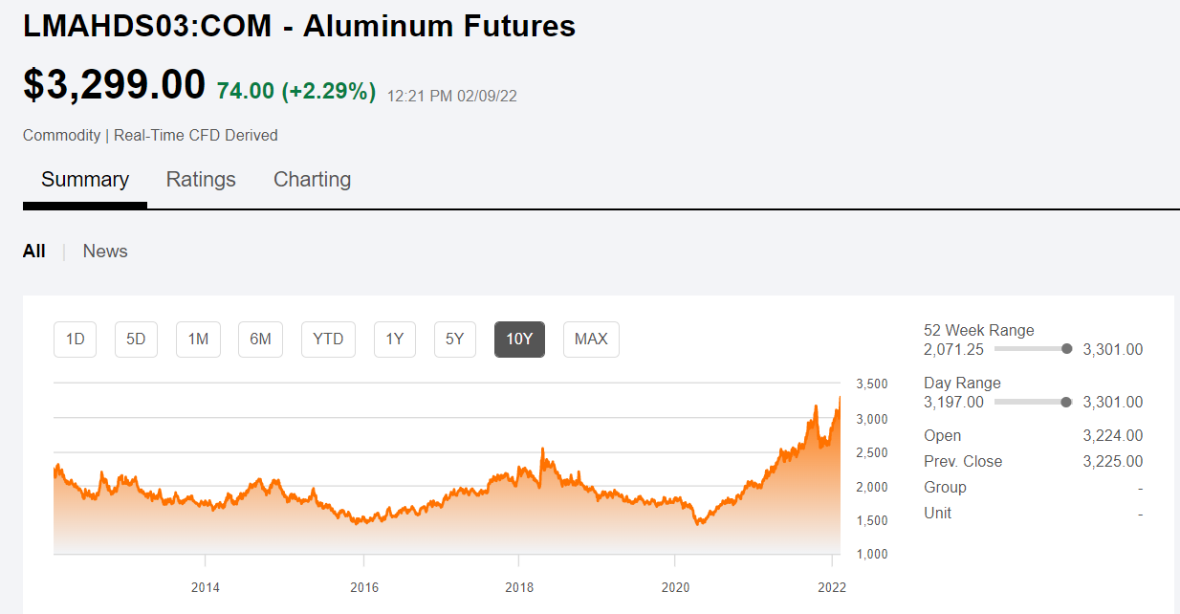Select the All filter
The height and width of the screenshot is (614, 1180).
34,252
